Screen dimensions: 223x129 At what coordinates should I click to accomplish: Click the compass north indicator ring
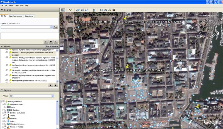207,21
